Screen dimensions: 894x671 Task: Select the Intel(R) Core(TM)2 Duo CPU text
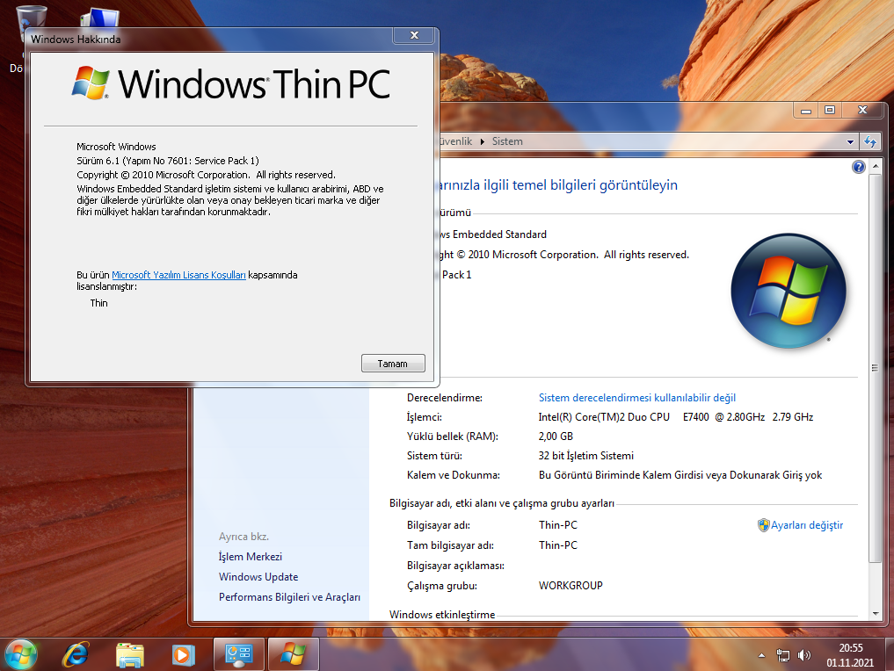pos(604,417)
